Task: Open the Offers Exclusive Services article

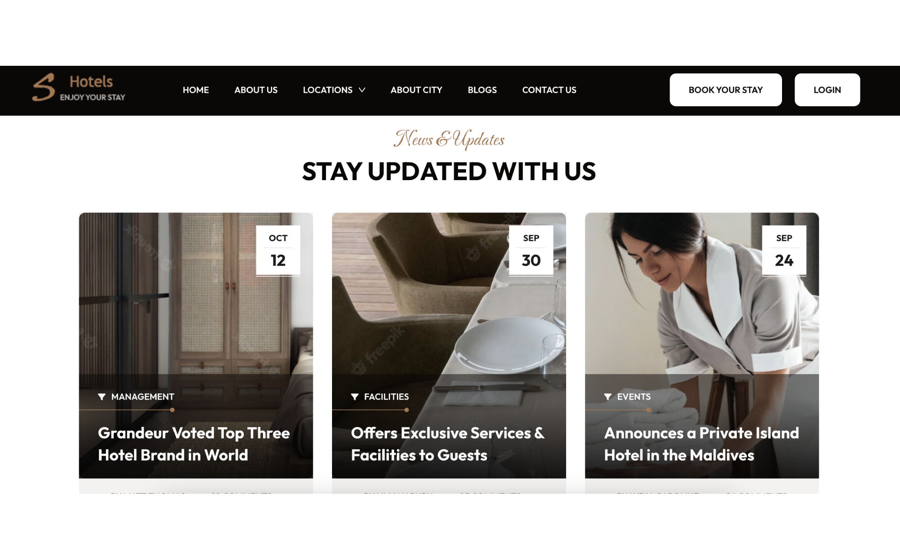Action: click(448, 444)
